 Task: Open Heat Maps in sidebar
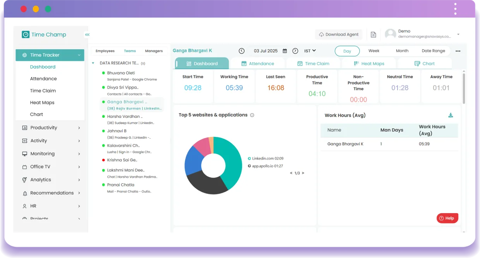(x=42, y=103)
